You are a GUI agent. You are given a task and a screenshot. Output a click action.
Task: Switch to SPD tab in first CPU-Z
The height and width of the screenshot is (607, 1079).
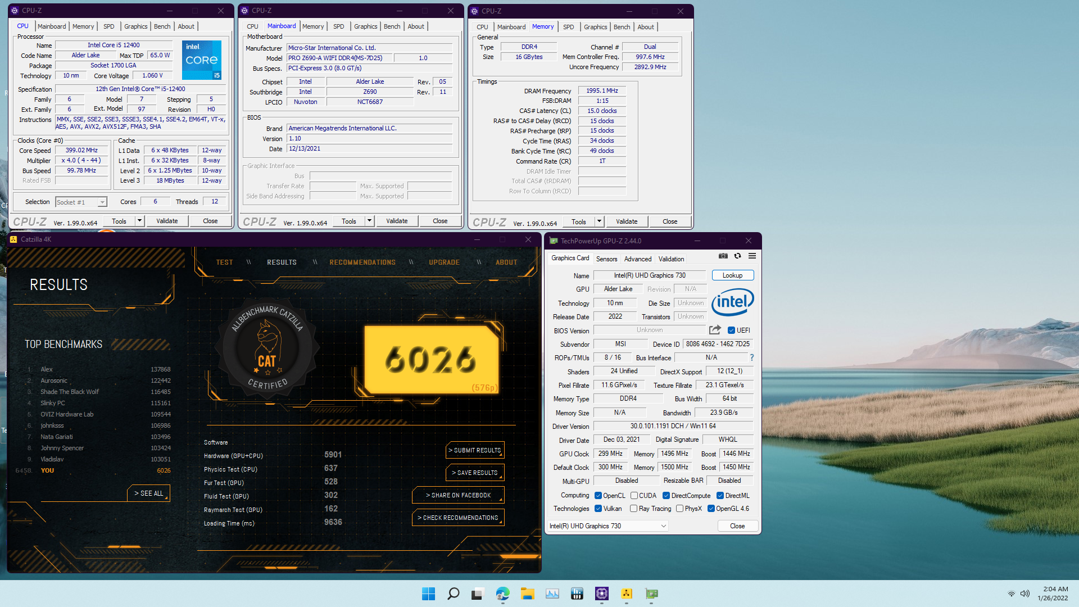(x=108, y=26)
